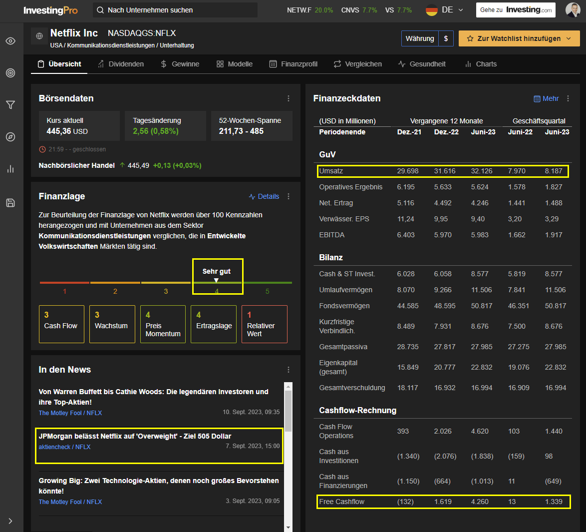Open the filter screener icon in sidebar

[10, 105]
